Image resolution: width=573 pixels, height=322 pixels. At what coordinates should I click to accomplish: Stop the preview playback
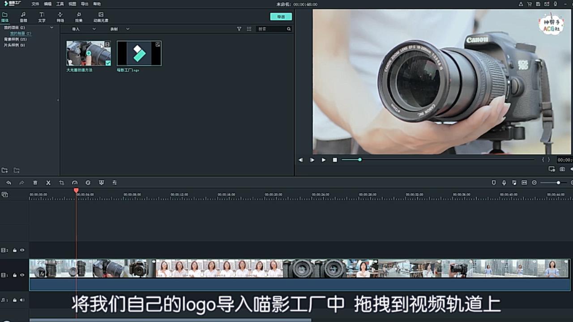coord(335,160)
